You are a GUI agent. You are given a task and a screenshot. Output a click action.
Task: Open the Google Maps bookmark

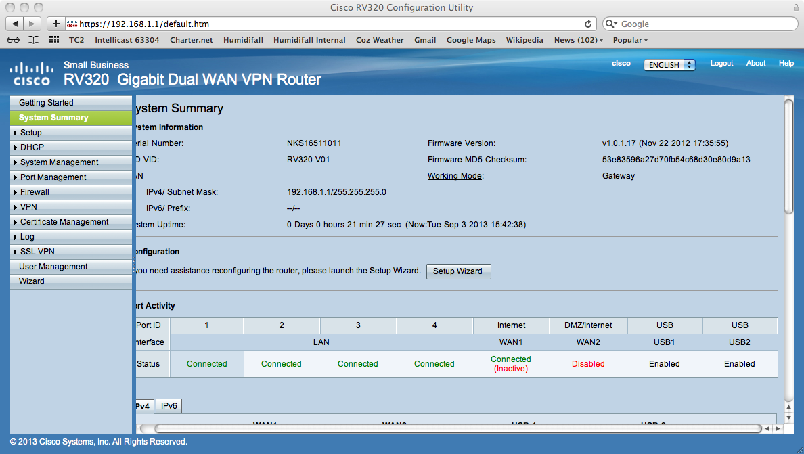pos(471,40)
